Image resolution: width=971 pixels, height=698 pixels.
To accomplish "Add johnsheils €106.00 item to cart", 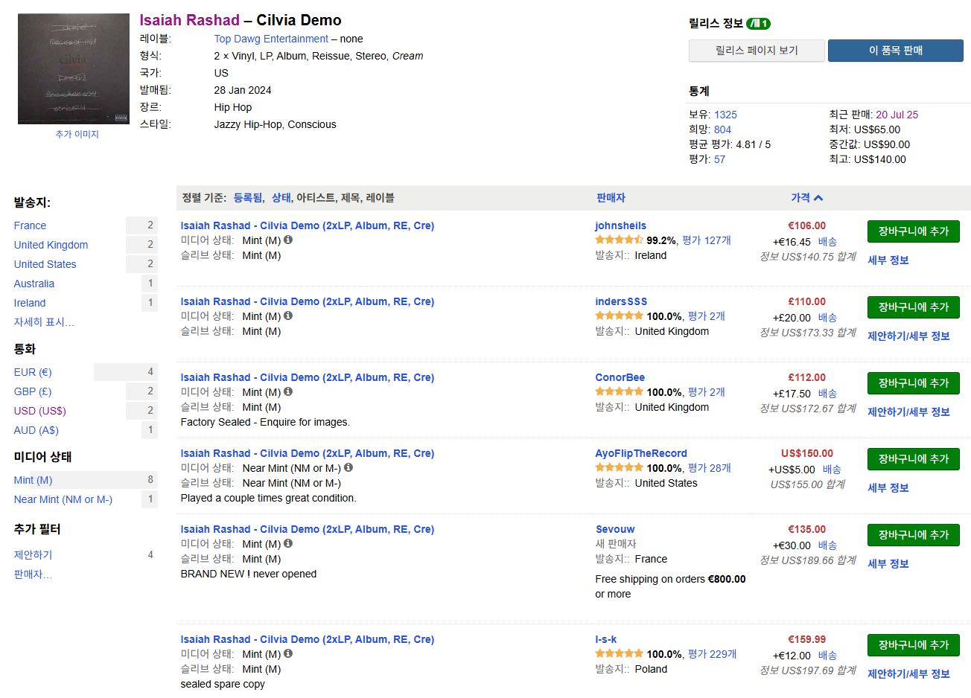I will point(913,231).
